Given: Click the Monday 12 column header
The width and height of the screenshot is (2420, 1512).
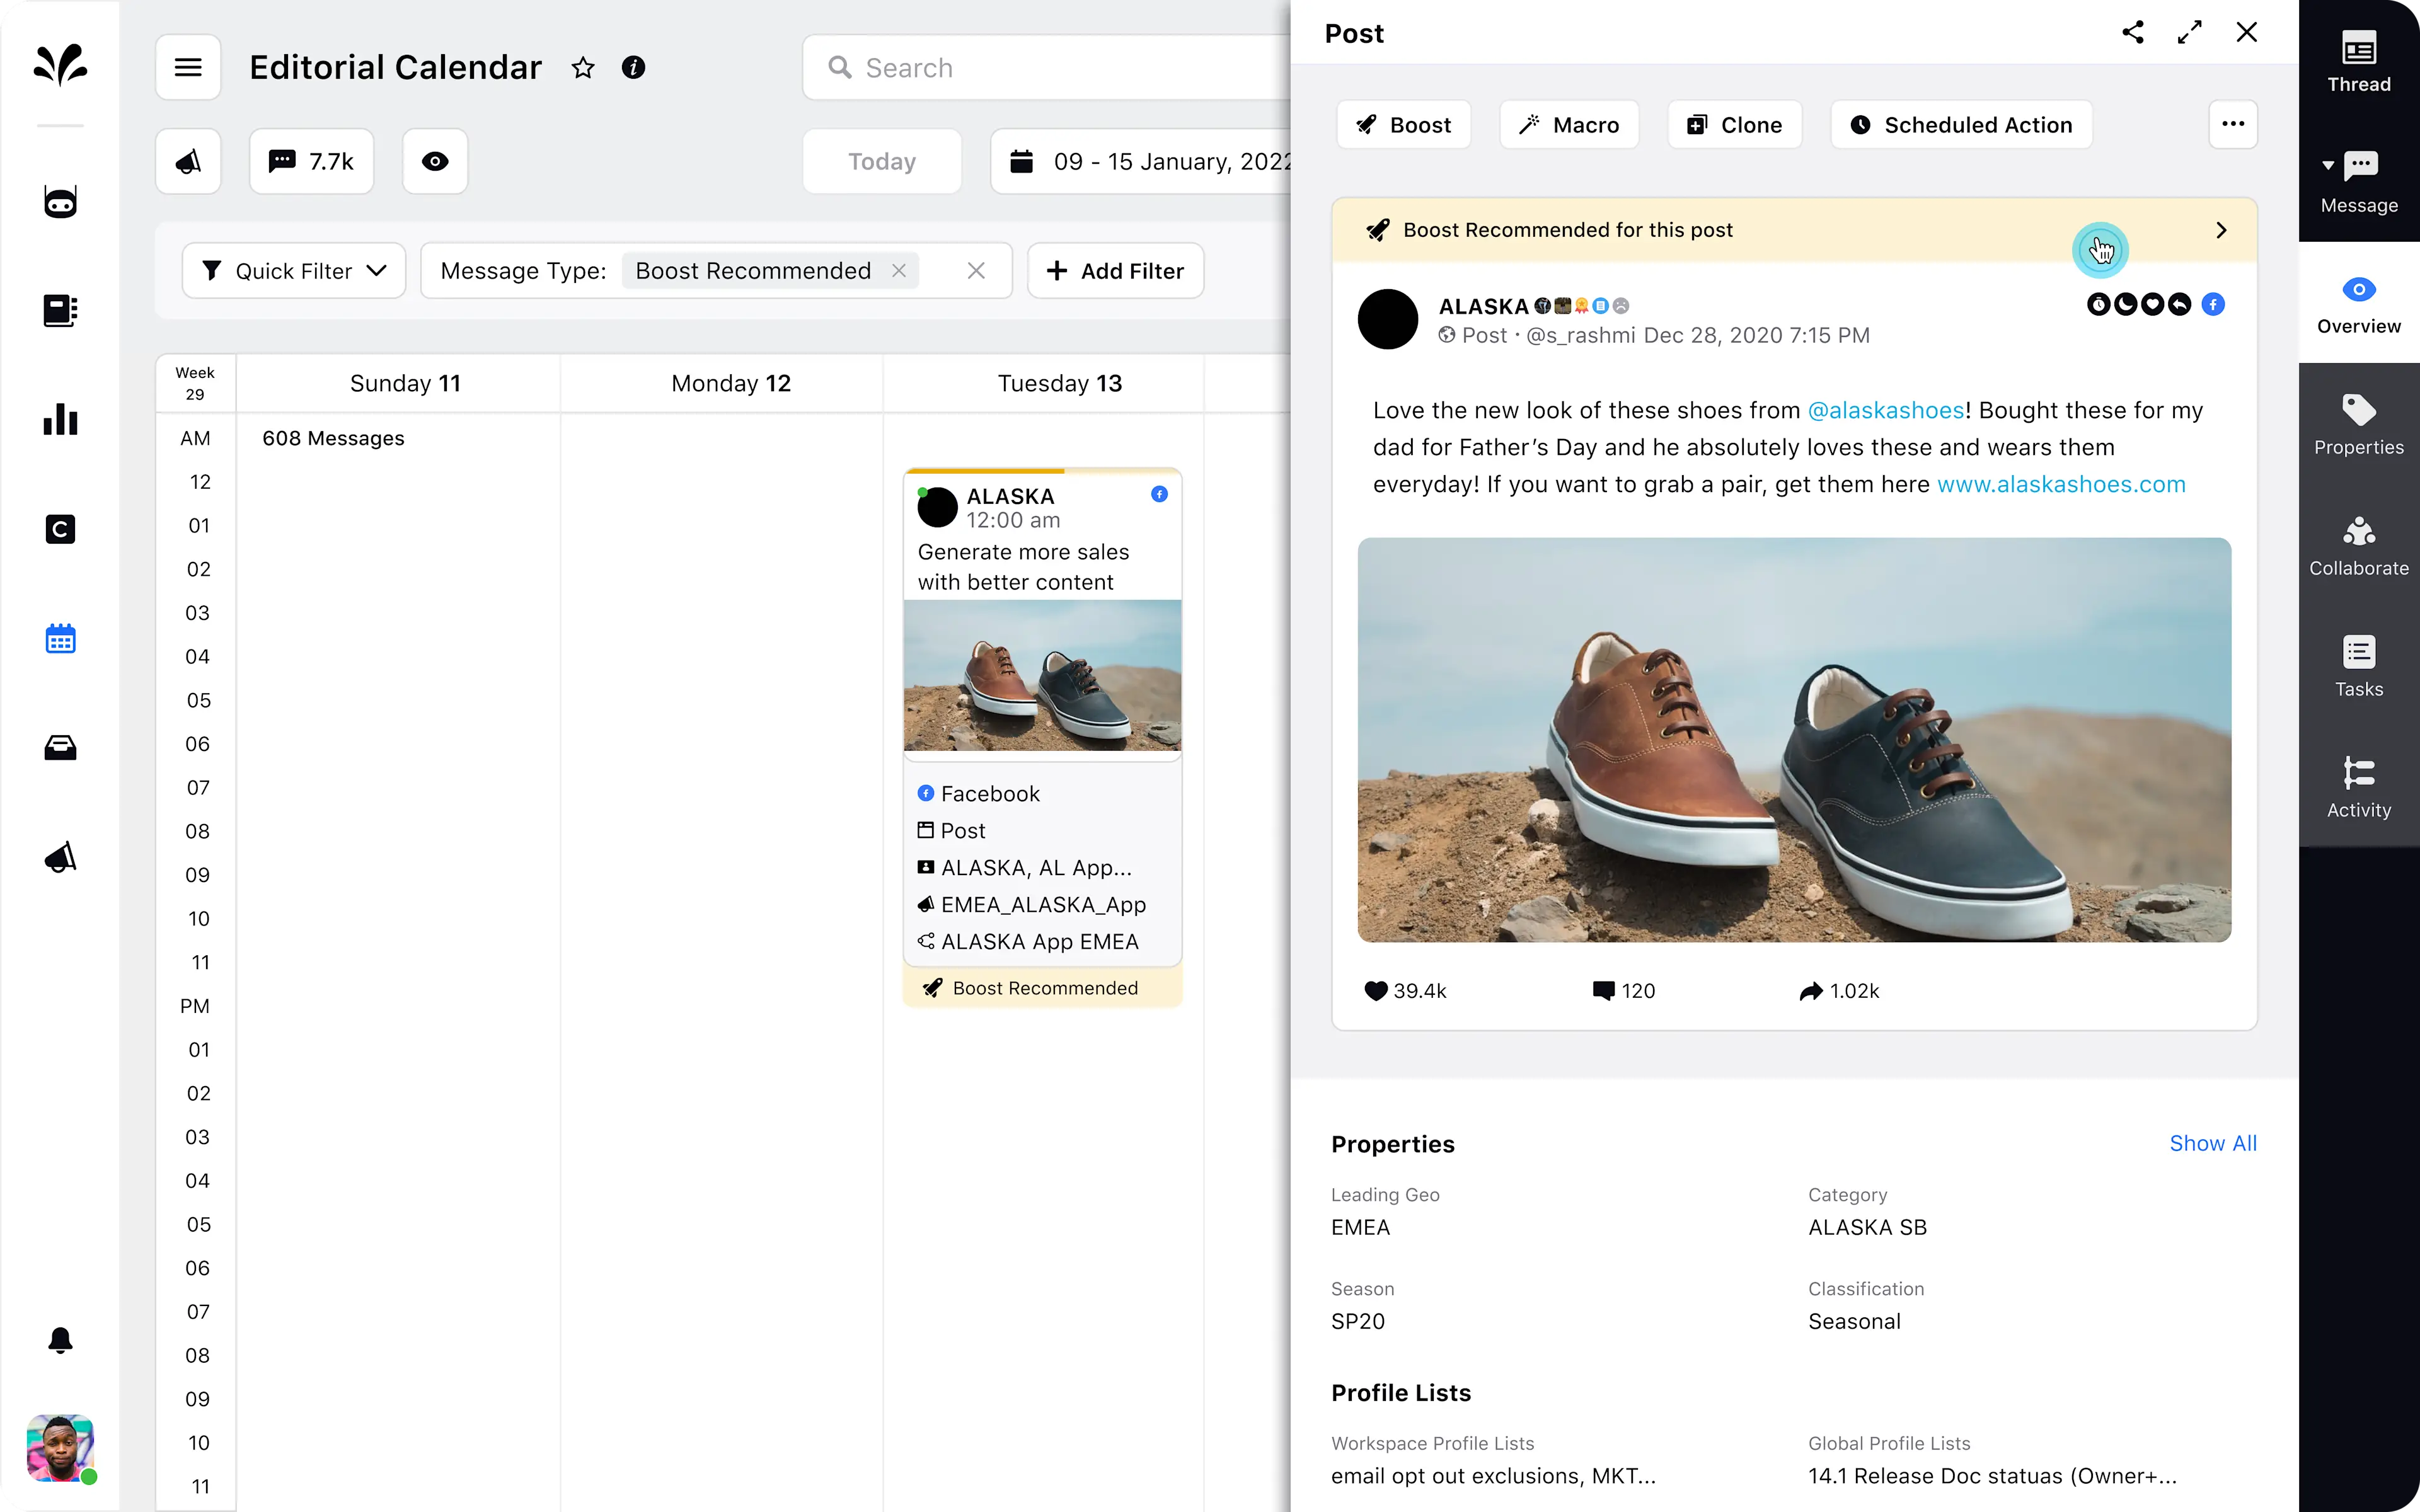Looking at the screenshot, I should tap(731, 383).
